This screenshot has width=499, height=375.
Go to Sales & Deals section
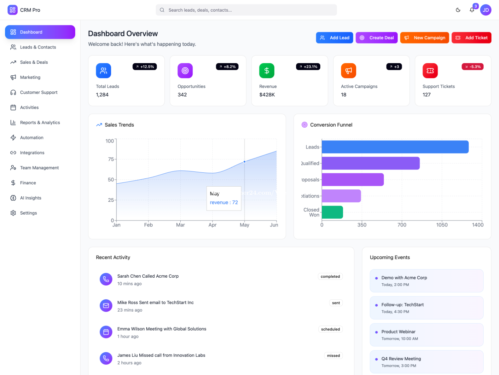pos(34,62)
